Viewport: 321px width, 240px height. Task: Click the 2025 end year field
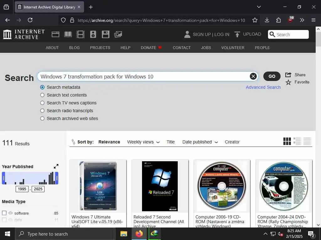pos(38,189)
